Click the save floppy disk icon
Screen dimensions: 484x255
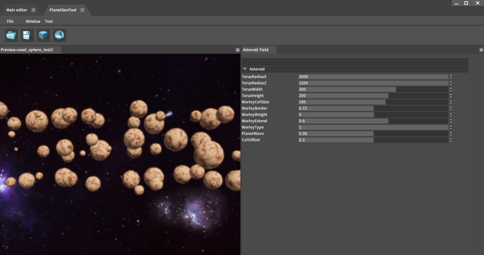coord(27,35)
